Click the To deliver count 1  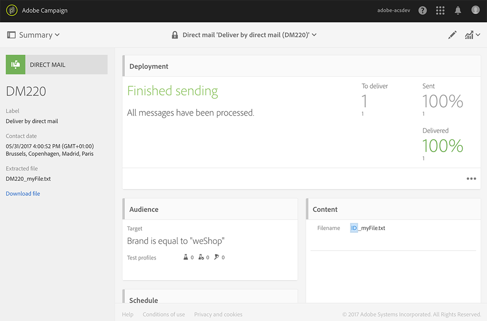tap(364, 101)
